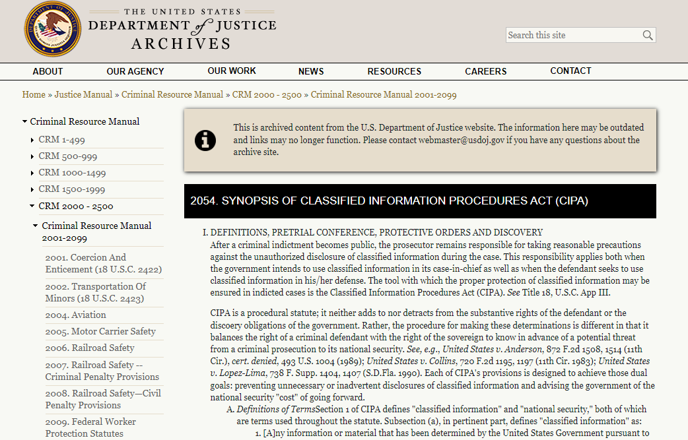The height and width of the screenshot is (440, 688).
Task: Click the 'United States v. Collins' citation
Action: tap(411, 361)
